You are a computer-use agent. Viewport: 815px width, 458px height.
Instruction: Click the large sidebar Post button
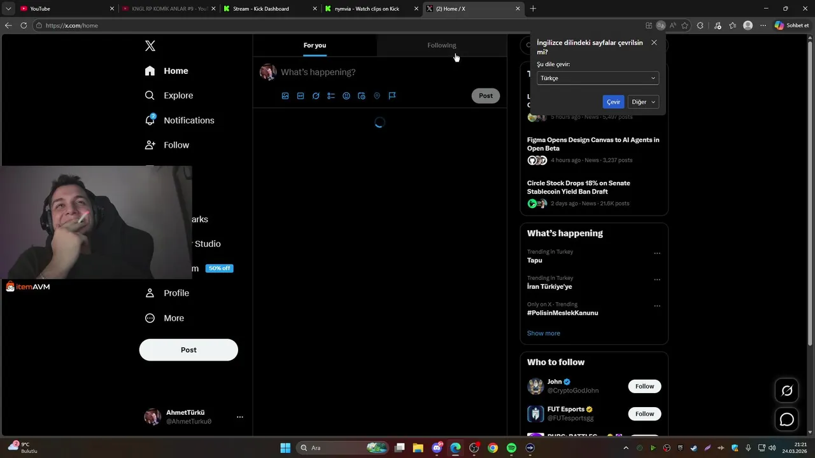[188, 350]
